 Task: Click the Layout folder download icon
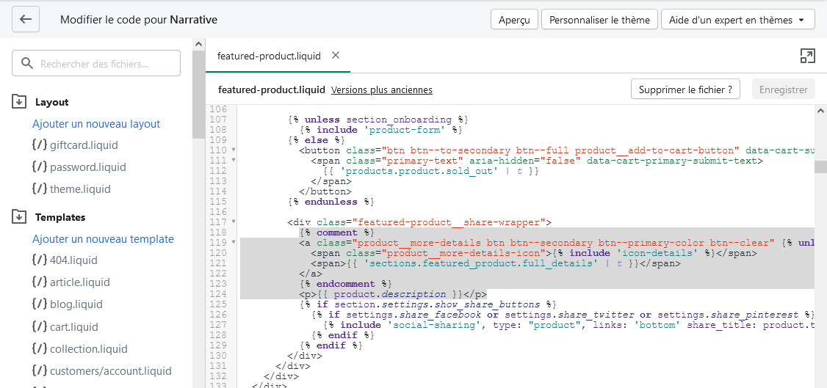20,102
